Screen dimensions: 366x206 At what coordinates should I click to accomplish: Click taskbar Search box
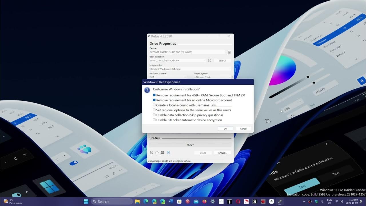(x=112, y=201)
